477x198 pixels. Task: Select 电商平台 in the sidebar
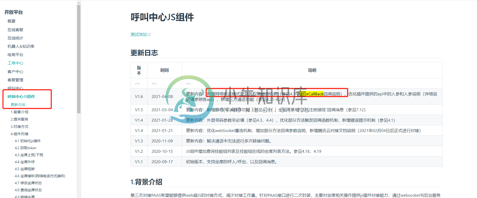(15, 55)
